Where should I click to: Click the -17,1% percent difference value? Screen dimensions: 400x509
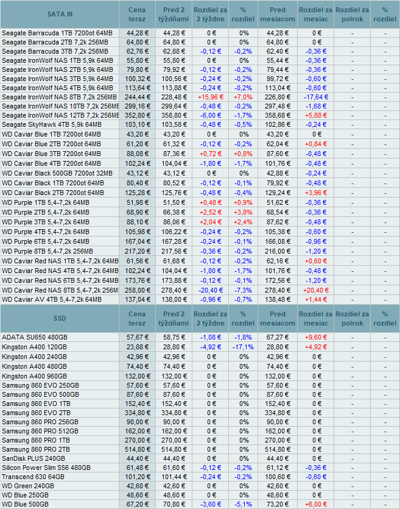[243, 347]
